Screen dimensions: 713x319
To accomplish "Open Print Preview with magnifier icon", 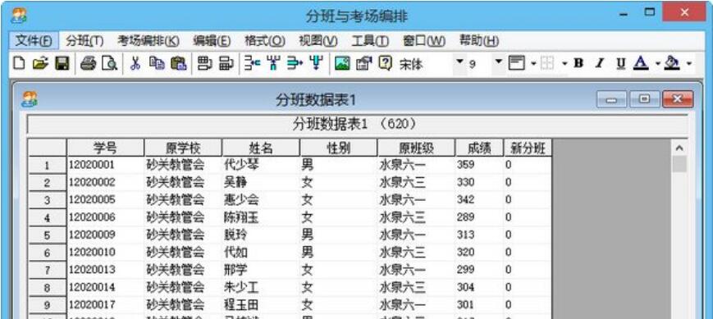I will point(110,64).
